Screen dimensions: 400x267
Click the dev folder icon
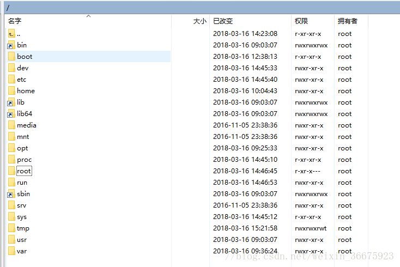tap(11, 68)
